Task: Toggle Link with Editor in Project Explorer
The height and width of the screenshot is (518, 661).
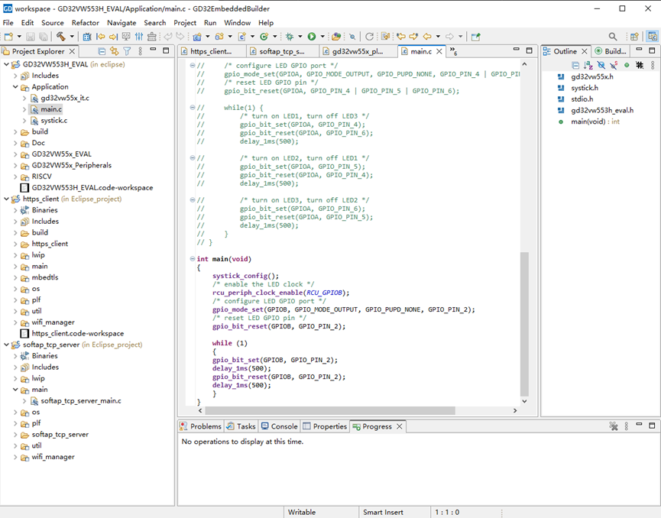Action: 114,51
